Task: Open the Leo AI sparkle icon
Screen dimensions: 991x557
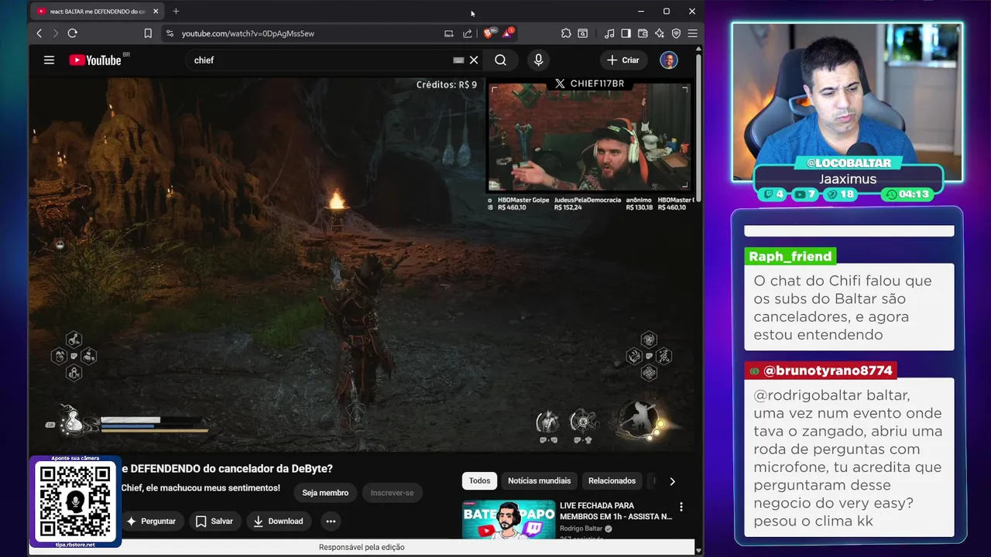Action: point(659,33)
